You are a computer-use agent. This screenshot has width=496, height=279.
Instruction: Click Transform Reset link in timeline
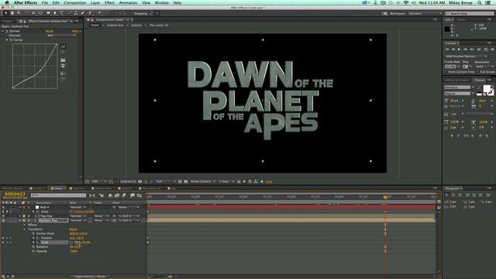(x=73, y=229)
